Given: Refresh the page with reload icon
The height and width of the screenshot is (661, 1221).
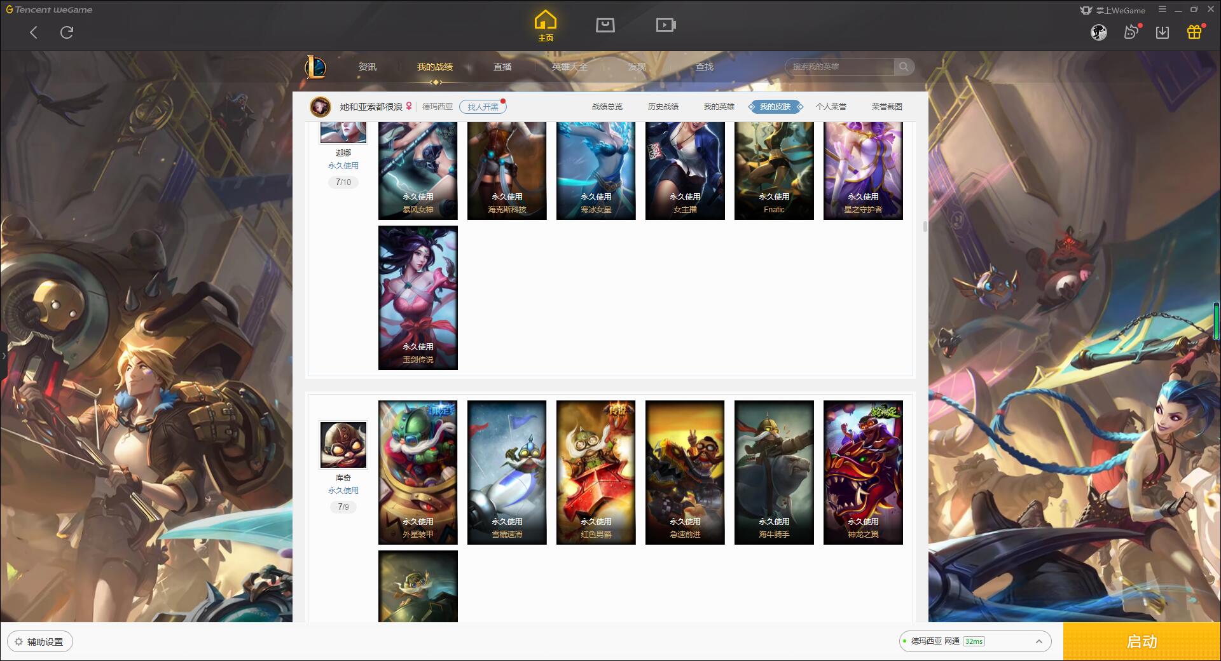Looking at the screenshot, I should (67, 32).
